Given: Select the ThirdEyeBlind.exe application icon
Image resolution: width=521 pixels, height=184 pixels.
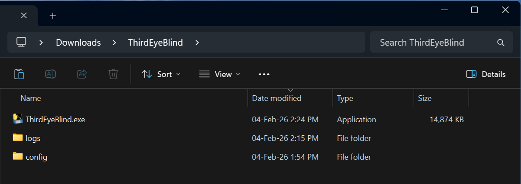Looking at the screenshot, I should click(17, 119).
